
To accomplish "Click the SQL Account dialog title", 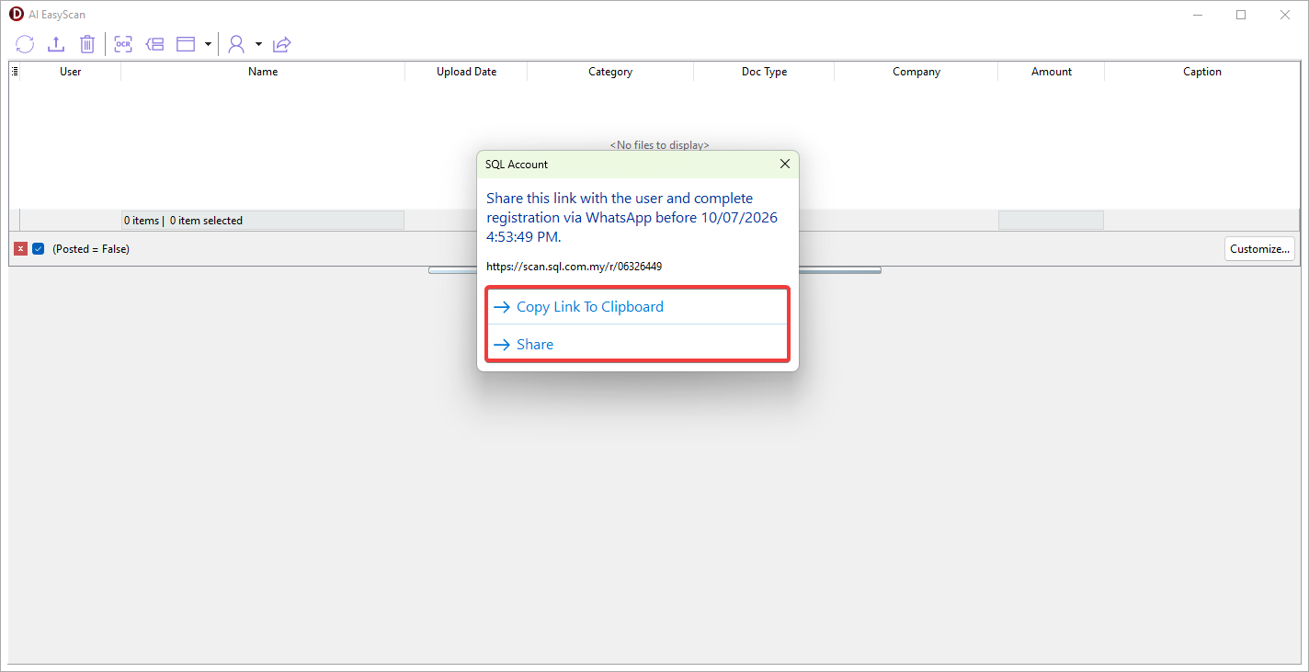I will point(517,165).
